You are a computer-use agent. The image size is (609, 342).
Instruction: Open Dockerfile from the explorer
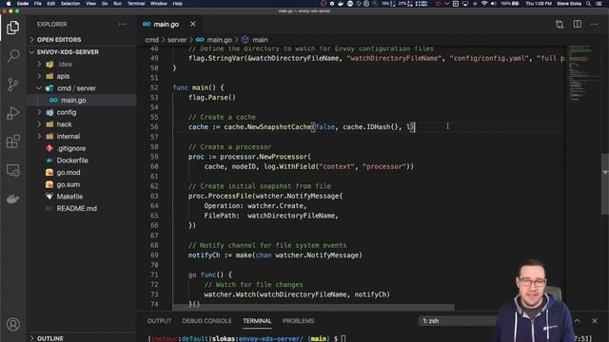72,161
